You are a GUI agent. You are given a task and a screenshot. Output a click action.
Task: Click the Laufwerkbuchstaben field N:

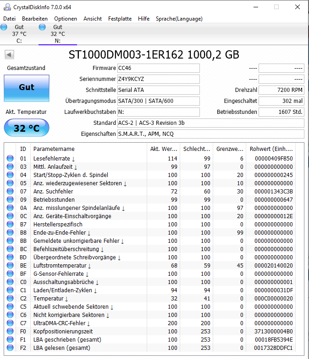(x=159, y=112)
